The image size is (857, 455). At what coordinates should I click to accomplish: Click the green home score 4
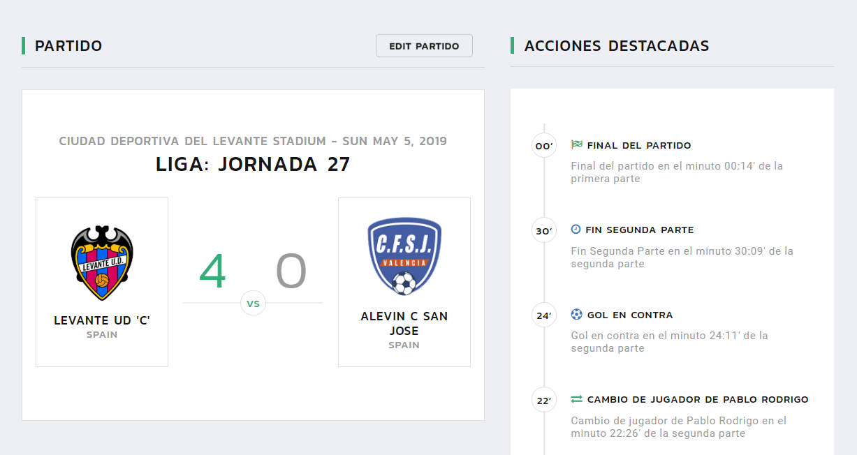[212, 272]
